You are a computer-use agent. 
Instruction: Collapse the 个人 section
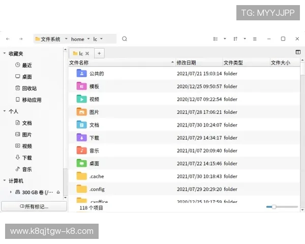[5, 111]
